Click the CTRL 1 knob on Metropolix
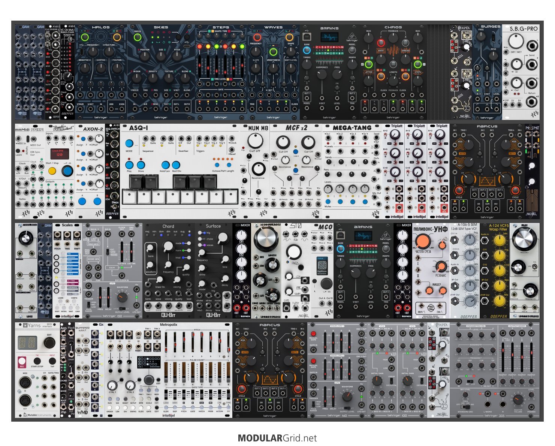Image resolution: width=555 pixels, height=446 pixels. (112, 385)
